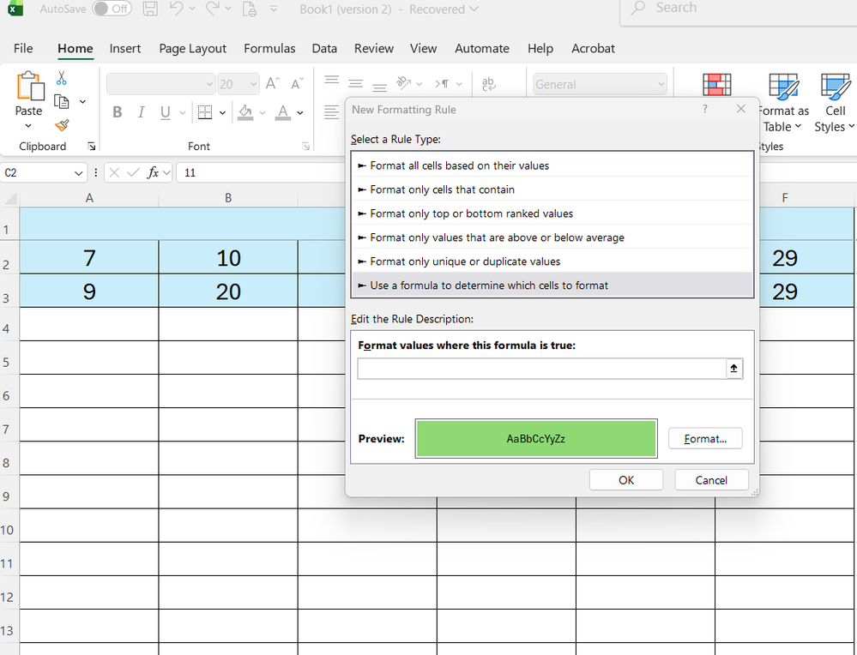Open Customize Quick Access Toolbar dropdown
The image size is (857, 655).
[274, 9]
